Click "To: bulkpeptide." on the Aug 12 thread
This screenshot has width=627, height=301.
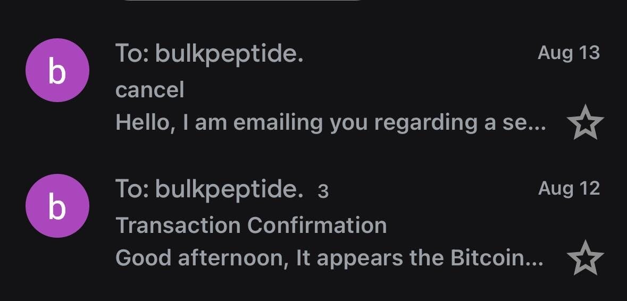pos(209,189)
